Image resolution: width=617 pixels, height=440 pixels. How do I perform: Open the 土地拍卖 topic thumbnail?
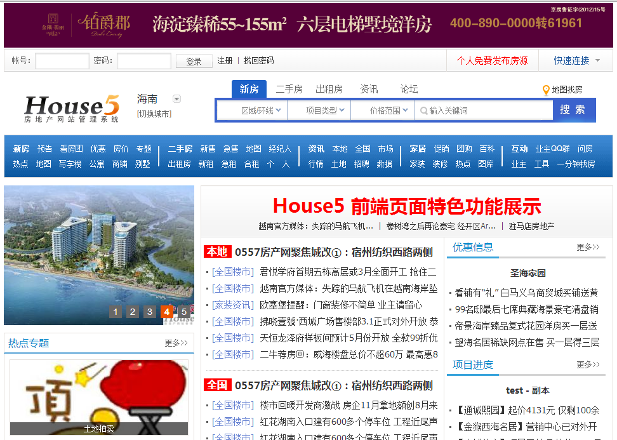[x=99, y=397]
